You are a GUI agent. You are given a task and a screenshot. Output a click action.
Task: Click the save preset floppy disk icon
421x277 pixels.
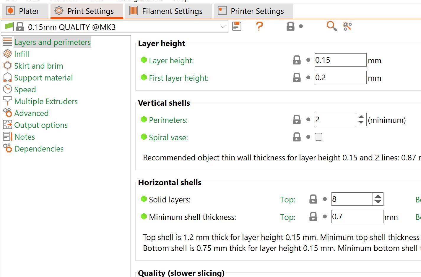tap(237, 26)
